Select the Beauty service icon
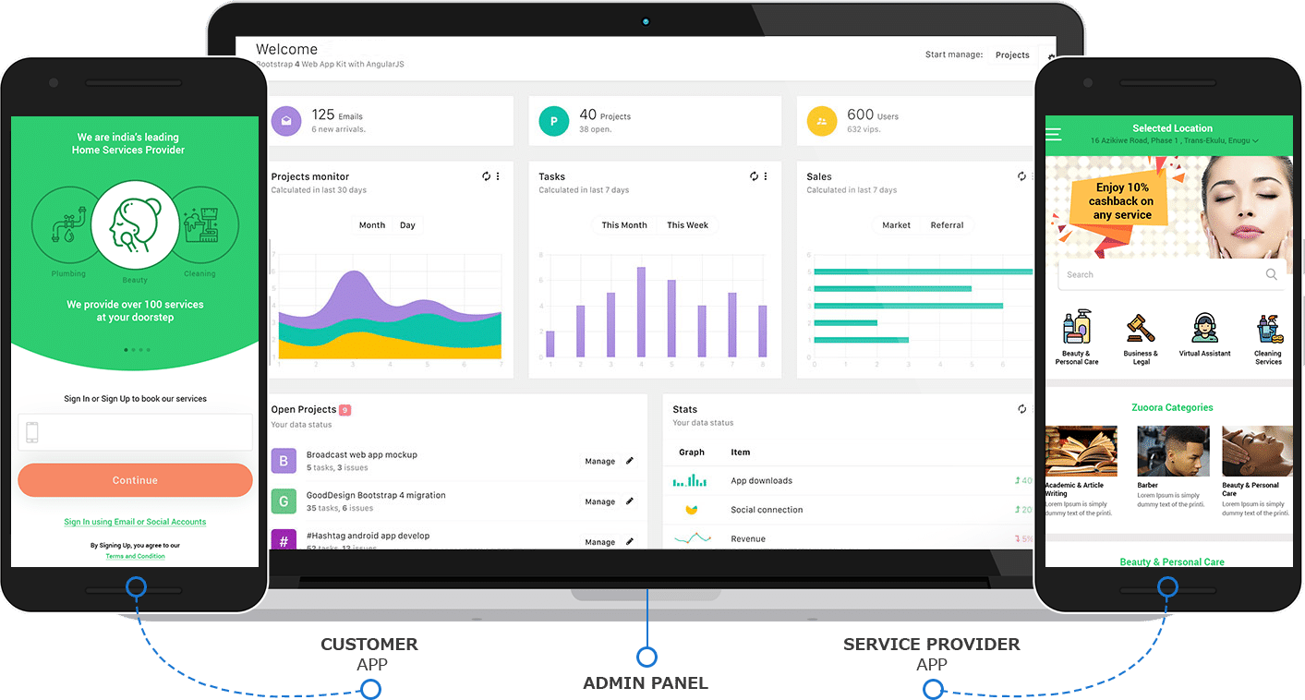 coord(135,224)
